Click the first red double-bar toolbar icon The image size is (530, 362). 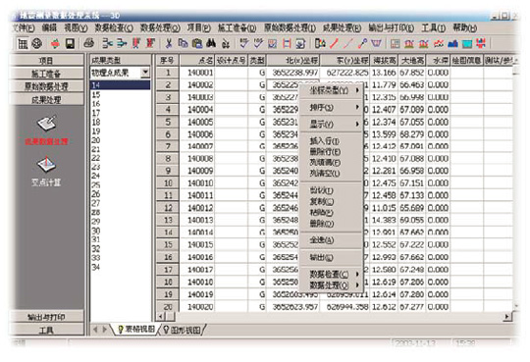135,43
